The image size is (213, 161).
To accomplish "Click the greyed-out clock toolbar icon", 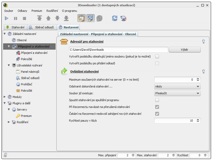I will pyautogui.click(x=99, y=18).
